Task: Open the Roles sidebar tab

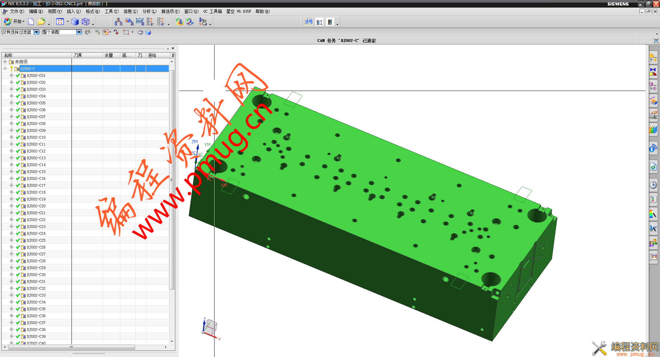Action: tap(653, 243)
